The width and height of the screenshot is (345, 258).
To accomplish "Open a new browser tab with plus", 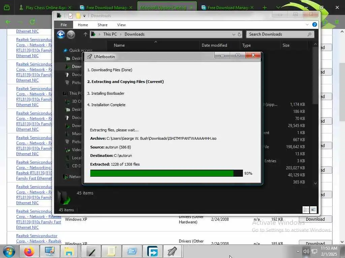I will (265, 7).
